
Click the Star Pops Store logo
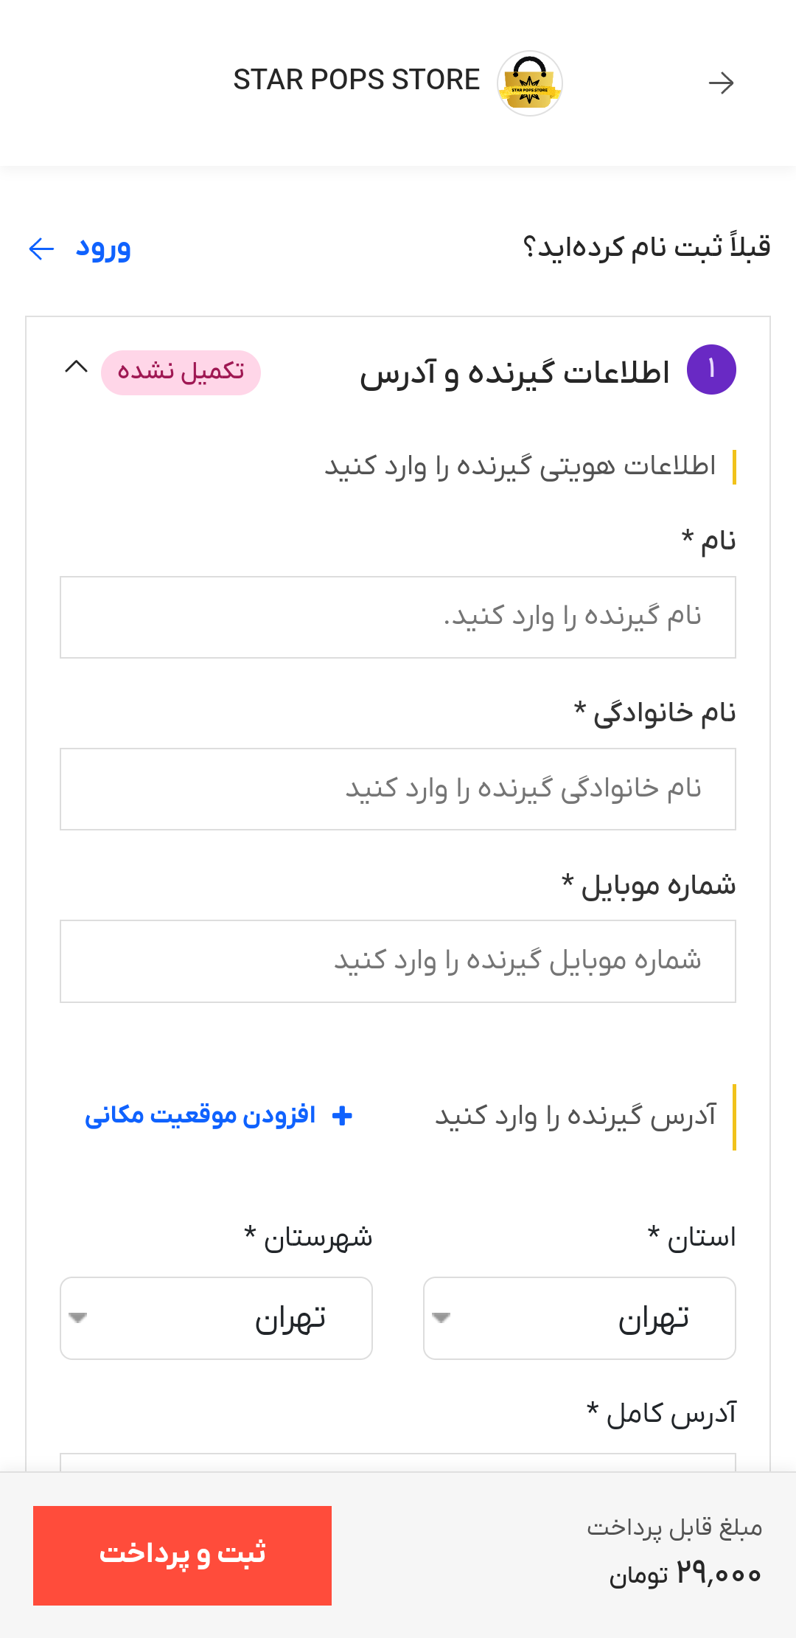(530, 83)
